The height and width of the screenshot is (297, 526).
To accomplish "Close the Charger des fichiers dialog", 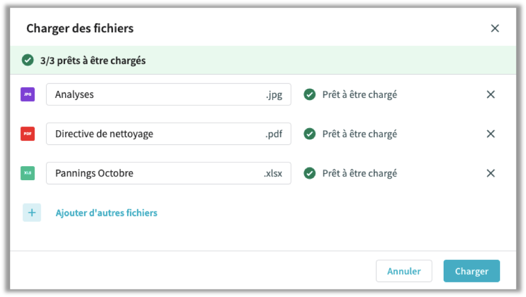I will point(495,29).
